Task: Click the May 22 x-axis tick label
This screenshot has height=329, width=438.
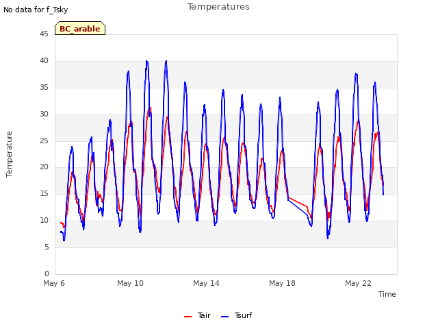Action: [x=358, y=283]
